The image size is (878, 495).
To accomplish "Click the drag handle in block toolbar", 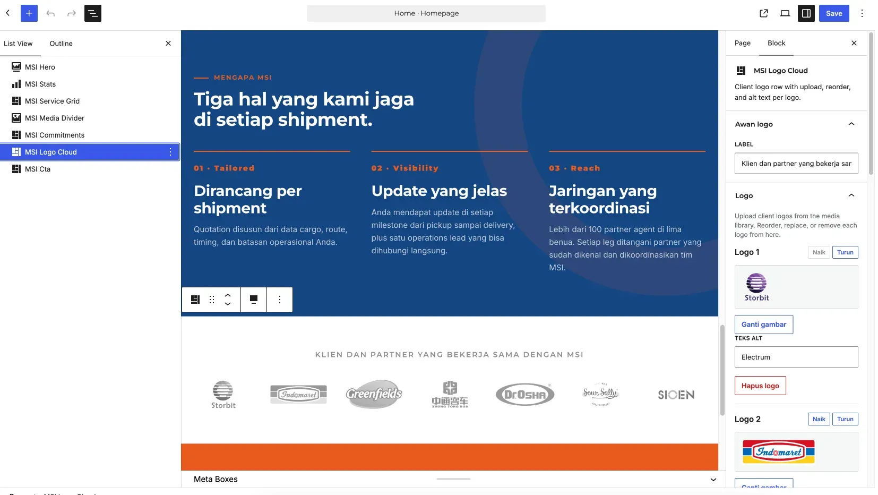I will (212, 300).
